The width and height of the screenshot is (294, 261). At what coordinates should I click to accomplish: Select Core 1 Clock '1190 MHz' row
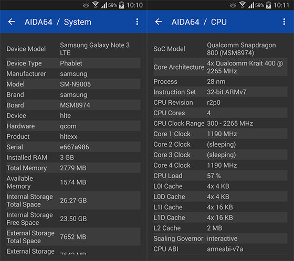pyautogui.click(x=220, y=134)
